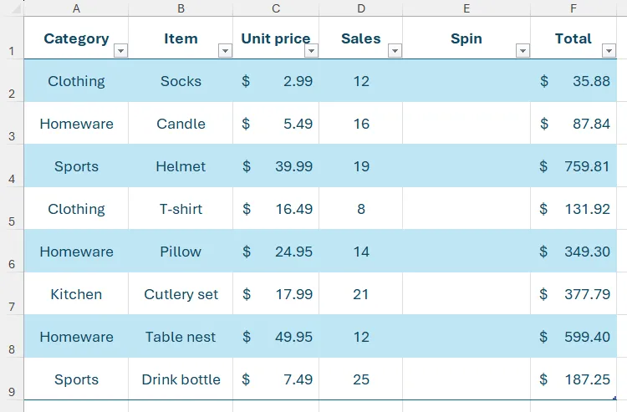Open the Item filter dropdown
The width and height of the screenshot is (627, 412).
click(225, 51)
